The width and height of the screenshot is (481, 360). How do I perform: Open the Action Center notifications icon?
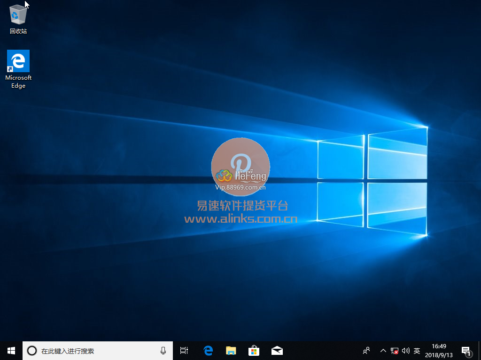pyautogui.click(x=466, y=351)
